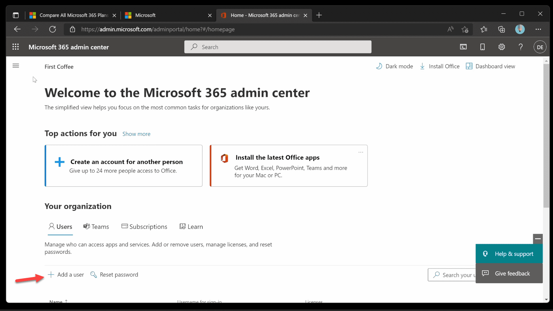
Task: Click Add a user
Action: click(66, 275)
